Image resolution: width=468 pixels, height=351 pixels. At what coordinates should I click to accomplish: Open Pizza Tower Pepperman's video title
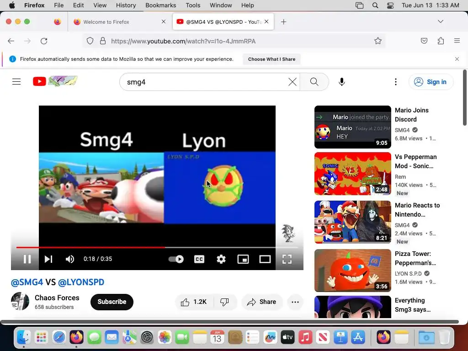(415, 259)
